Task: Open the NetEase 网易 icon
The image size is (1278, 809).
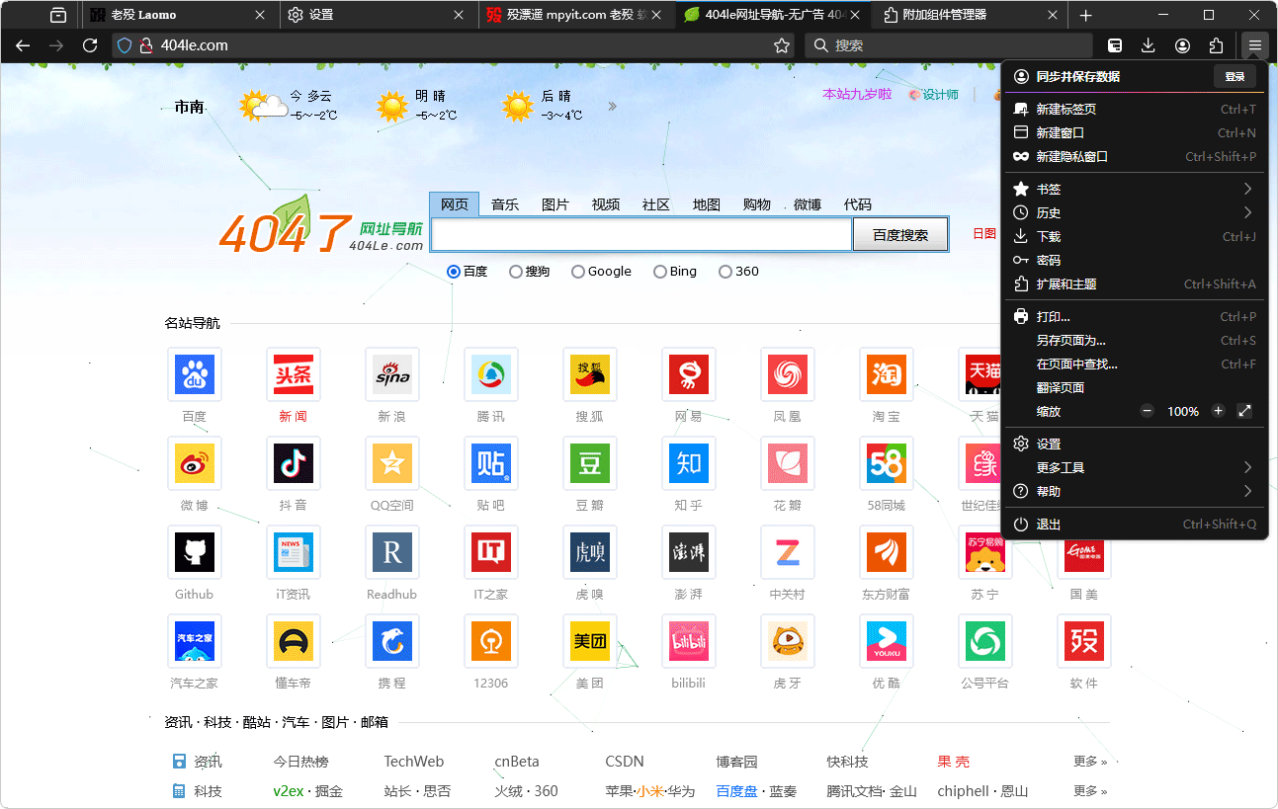Action: point(689,374)
